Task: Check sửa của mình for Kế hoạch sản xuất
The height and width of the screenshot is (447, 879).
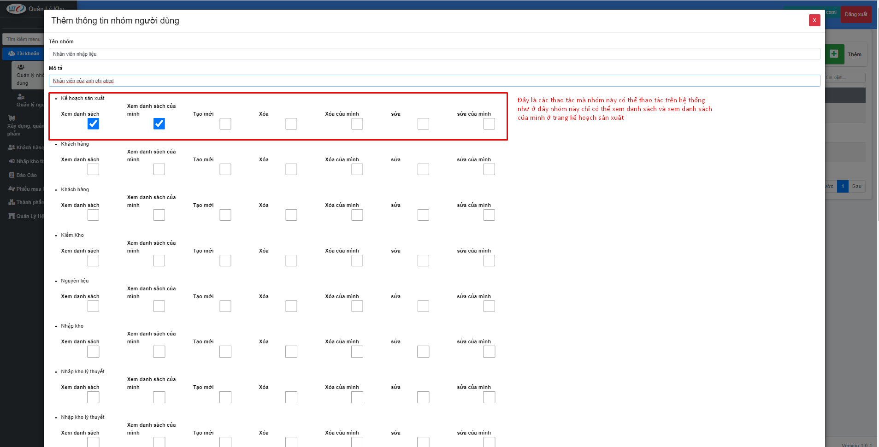Action: (489, 124)
